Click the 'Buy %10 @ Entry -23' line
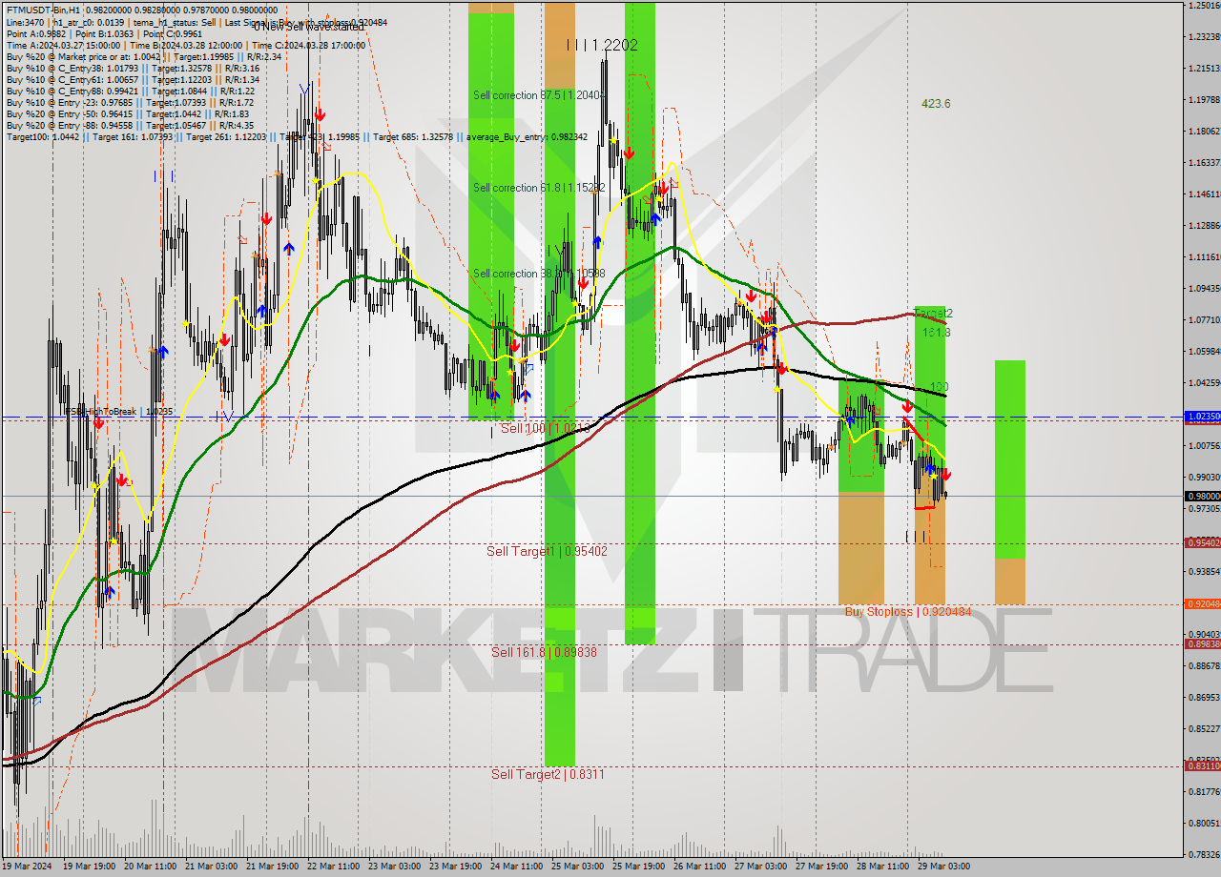 [130, 102]
